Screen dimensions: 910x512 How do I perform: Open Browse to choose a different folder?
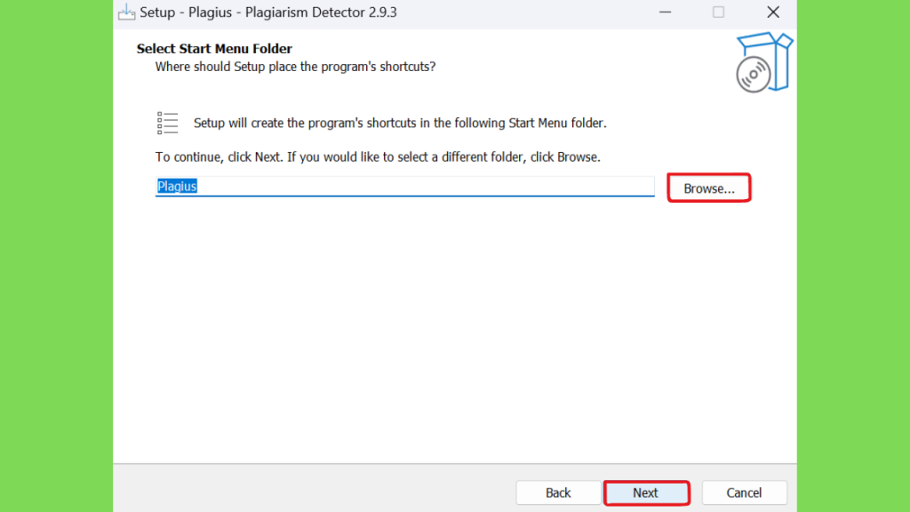click(708, 188)
